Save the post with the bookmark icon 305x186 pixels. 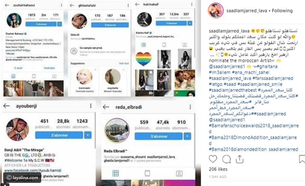pyautogui.click(x=302, y=159)
